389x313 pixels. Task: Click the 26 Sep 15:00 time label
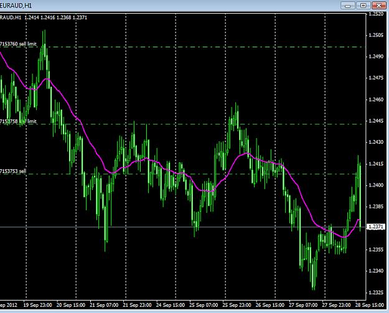pos(270,305)
